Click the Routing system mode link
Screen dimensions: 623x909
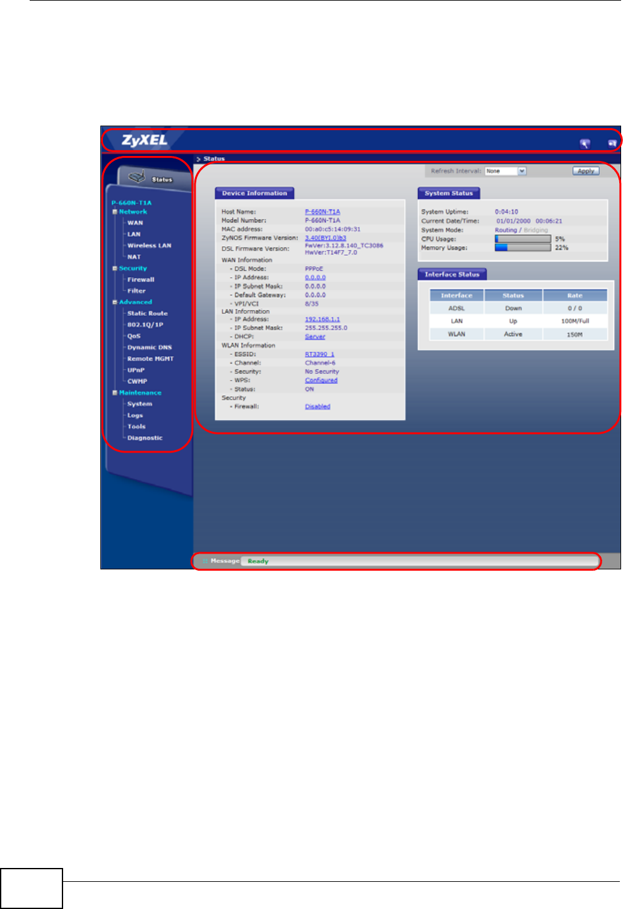click(x=506, y=230)
